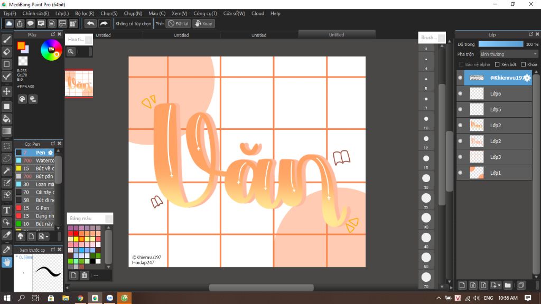541x304 pixels.
Task: Select the Gradient tool
Action: 6,131
